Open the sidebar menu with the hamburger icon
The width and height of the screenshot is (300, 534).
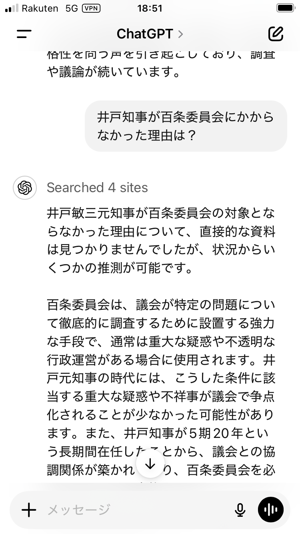24,34
